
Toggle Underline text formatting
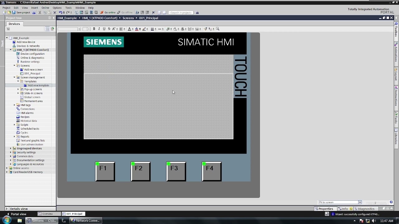pyautogui.click(x=104, y=29)
